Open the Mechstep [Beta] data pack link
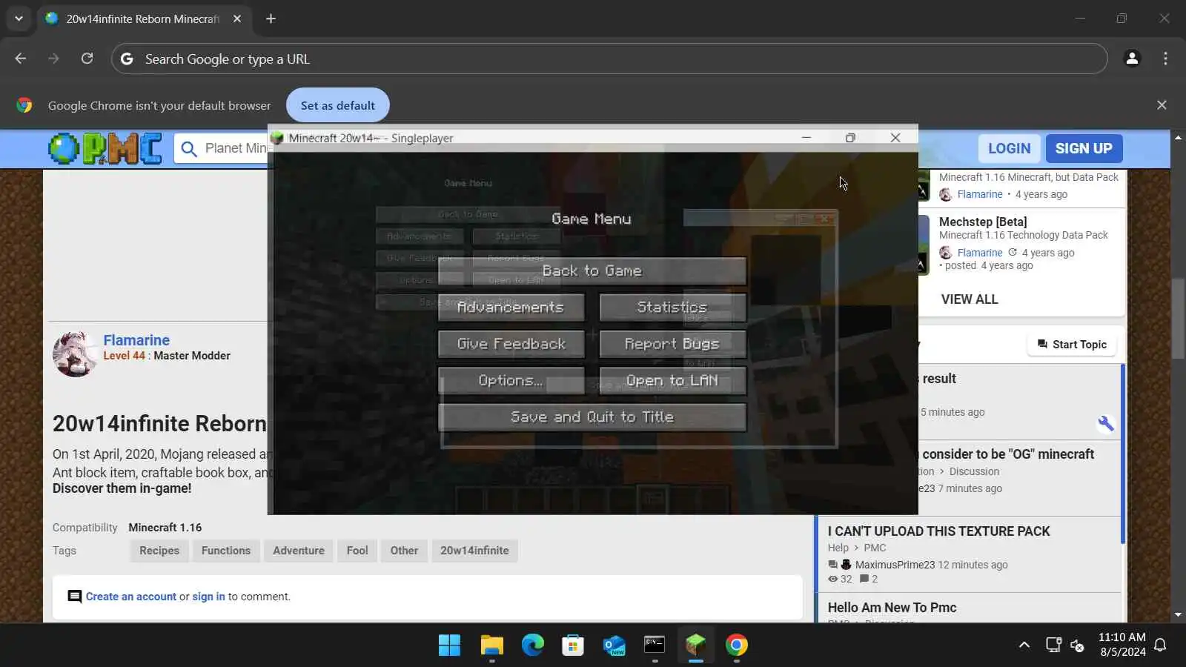The width and height of the screenshot is (1186, 667). click(x=983, y=222)
